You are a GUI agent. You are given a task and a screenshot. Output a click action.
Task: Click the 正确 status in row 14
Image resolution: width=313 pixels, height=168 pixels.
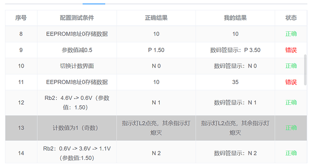coord(291,153)
